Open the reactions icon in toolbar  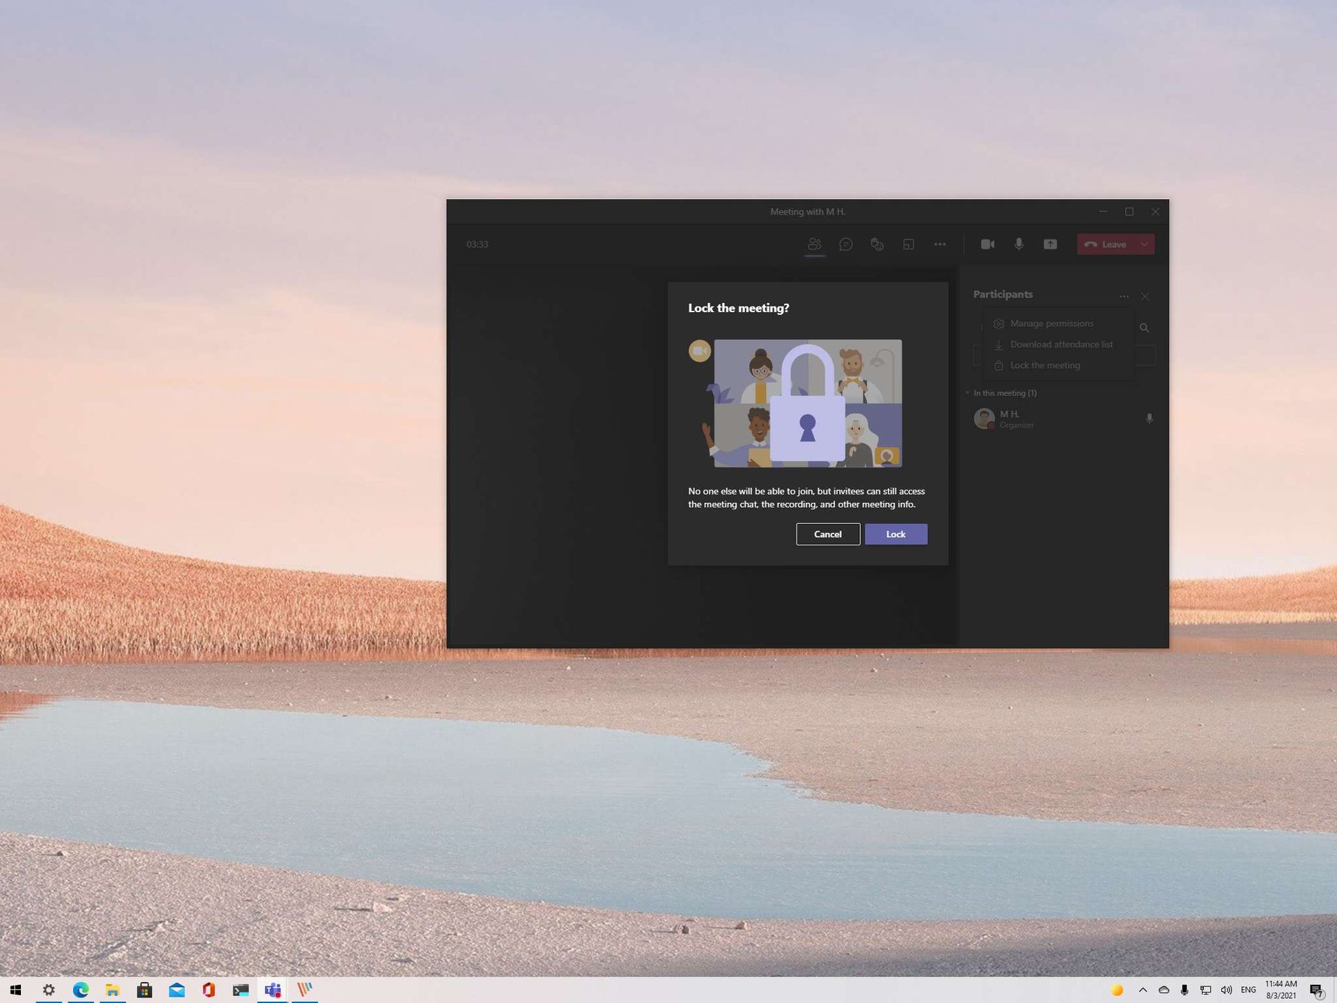click(x=877, y=244)
